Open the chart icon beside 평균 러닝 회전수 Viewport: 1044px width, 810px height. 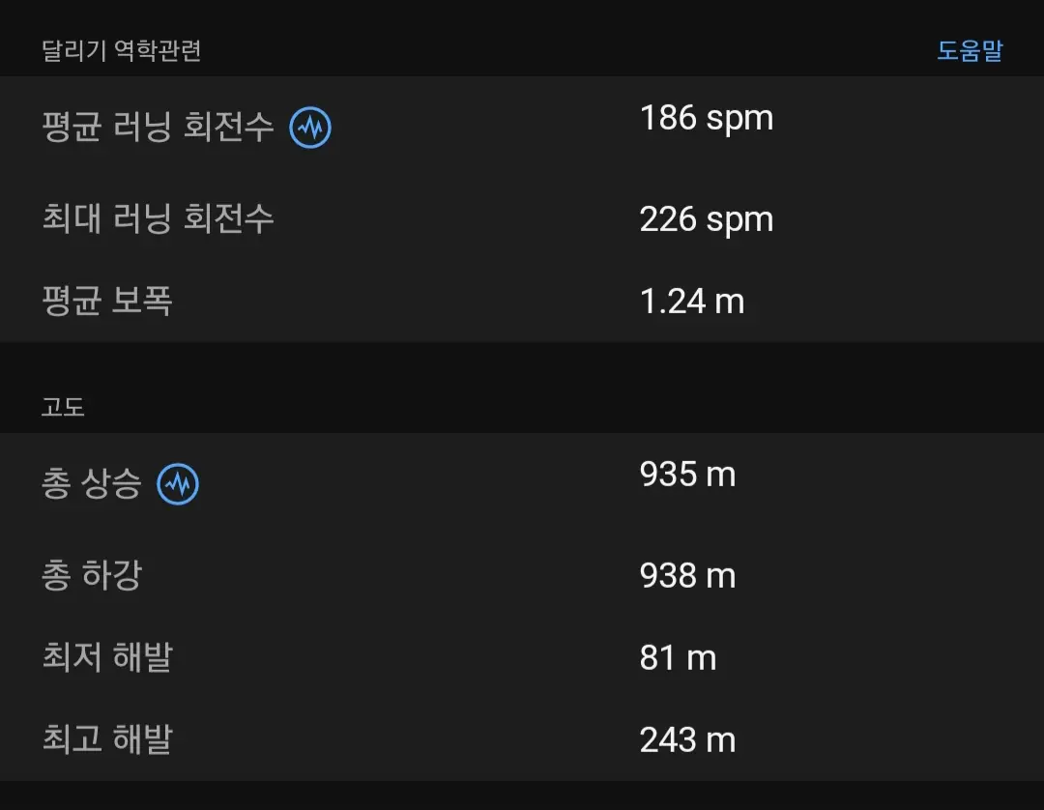310,128
